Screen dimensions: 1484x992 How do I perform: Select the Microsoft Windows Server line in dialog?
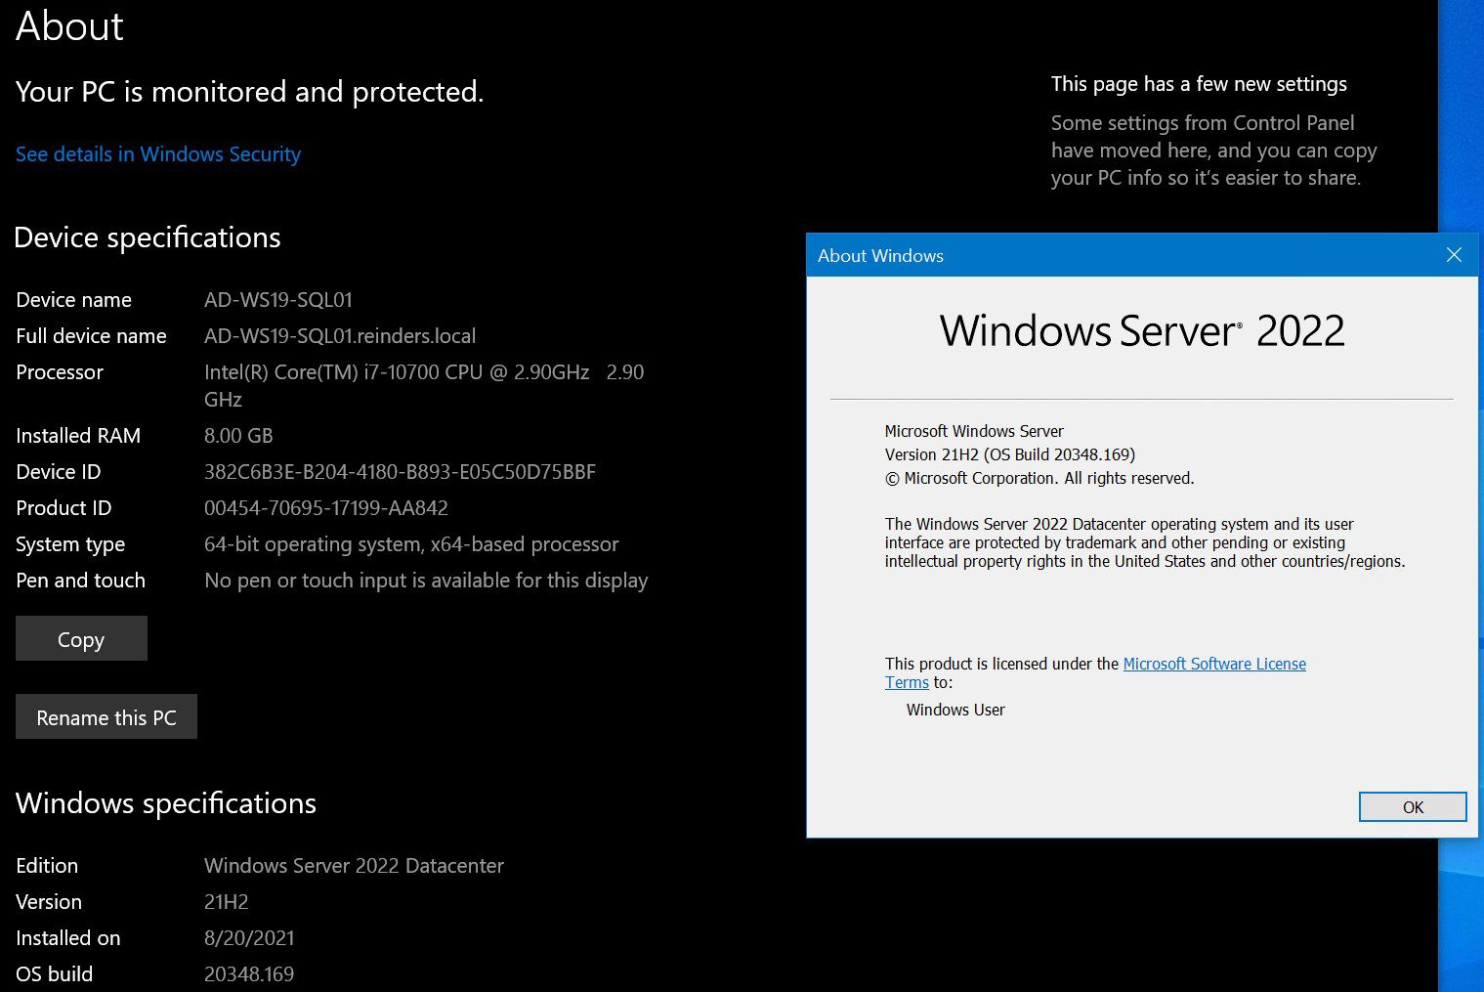tap(974, 431)
